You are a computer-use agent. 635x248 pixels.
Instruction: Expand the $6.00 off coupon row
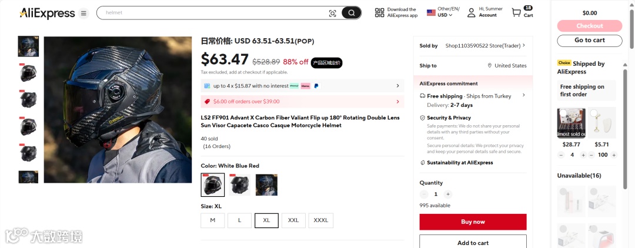point(397,102)
